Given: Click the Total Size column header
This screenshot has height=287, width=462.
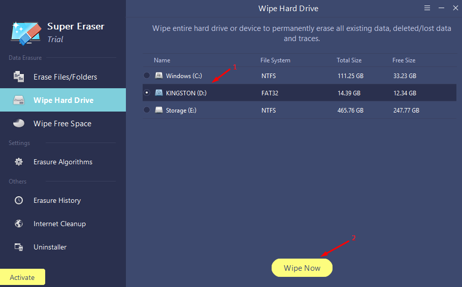Looking at the screenshot, I should (x=349, y=60).
